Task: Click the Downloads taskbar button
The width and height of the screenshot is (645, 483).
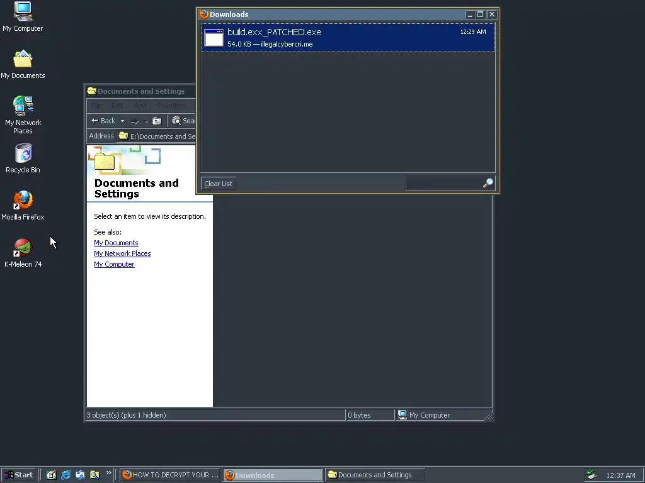Action: (x=273, y=475)
